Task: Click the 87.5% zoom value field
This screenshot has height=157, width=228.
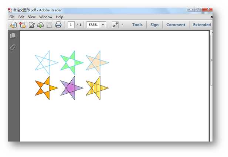Action: coord(93,25)
